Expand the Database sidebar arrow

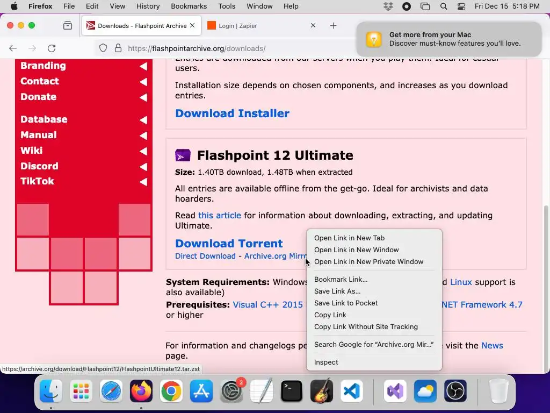coord(143,120)
